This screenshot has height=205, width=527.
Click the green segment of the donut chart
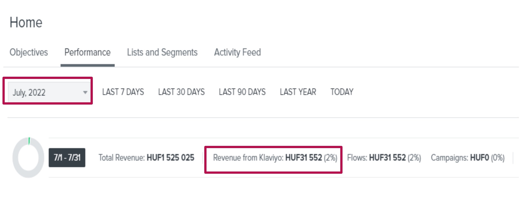click(x=29, y=141)
